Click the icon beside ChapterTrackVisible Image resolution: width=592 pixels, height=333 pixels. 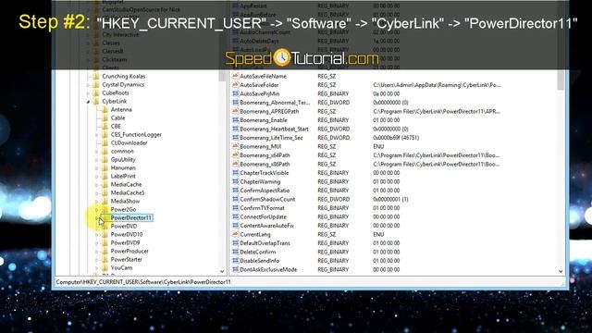[235, 173]
